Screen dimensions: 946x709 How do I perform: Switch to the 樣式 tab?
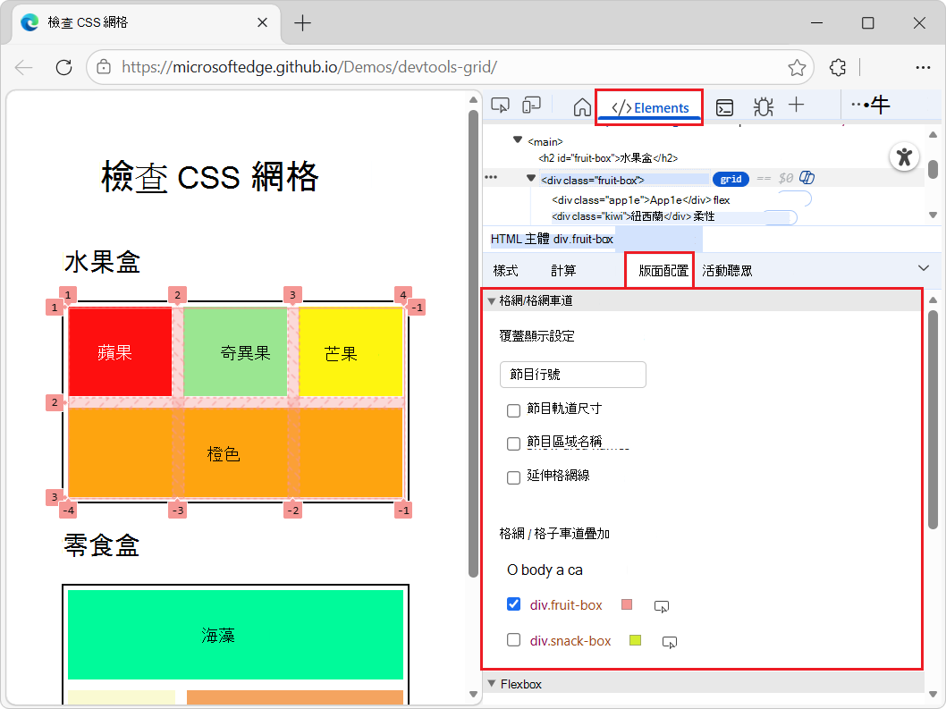coord(505,271)
